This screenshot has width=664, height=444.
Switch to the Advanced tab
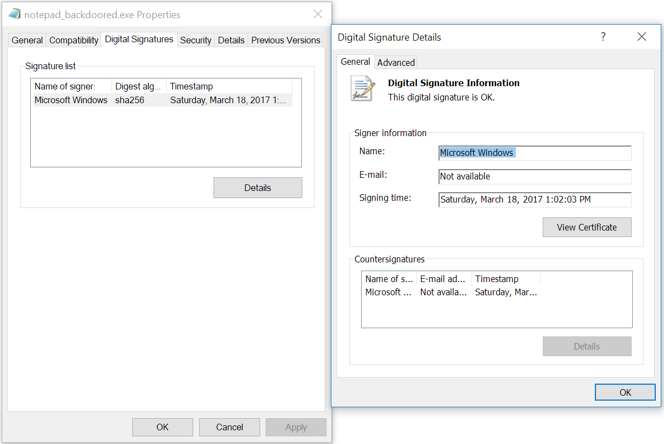pyautogui.click(x=396, y=63)
